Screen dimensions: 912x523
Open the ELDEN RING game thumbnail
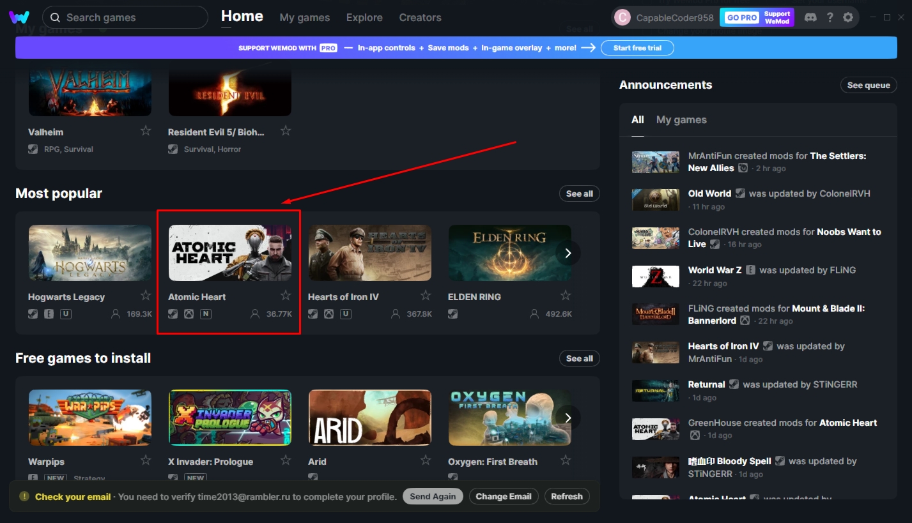(x=510, y=253)
